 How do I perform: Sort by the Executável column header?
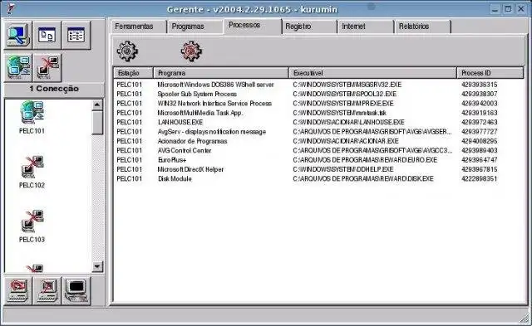click(373, 73)
